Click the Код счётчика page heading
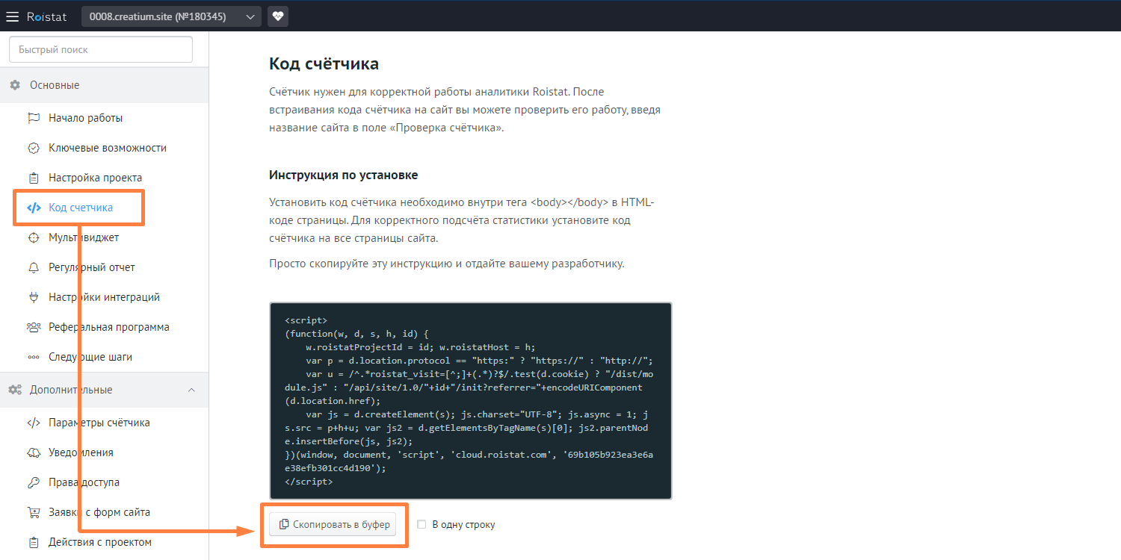The image size is (1121, 560). pyautogui.click(x=324, y=64)
